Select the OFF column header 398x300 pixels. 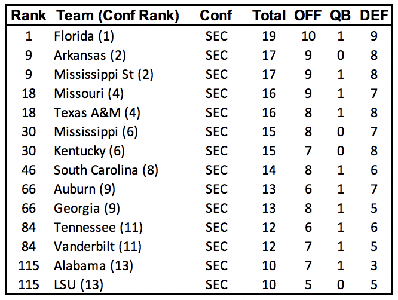(x=308, y=16)
